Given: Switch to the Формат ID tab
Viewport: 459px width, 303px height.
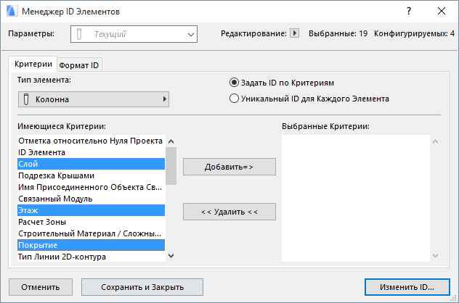Looking at the screenshot, I should pos(80,65).
